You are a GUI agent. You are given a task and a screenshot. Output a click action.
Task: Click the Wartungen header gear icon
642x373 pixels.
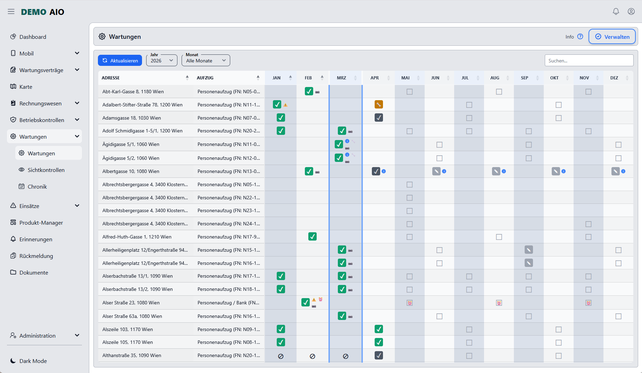(102, 36)
